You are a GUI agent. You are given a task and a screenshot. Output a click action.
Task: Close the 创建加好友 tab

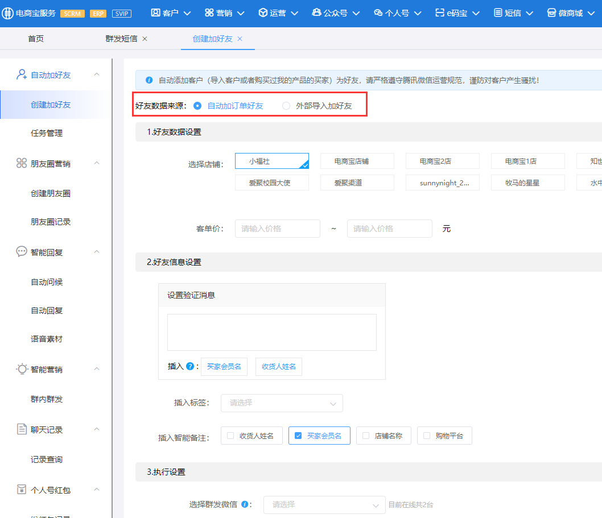240,39
